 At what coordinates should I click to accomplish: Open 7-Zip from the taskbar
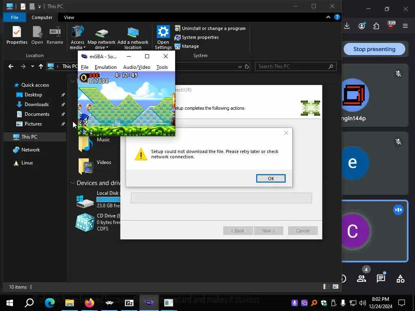tap(129, 303)
